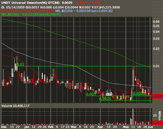Click the date D: 05/14/2009

click(13, 7)
